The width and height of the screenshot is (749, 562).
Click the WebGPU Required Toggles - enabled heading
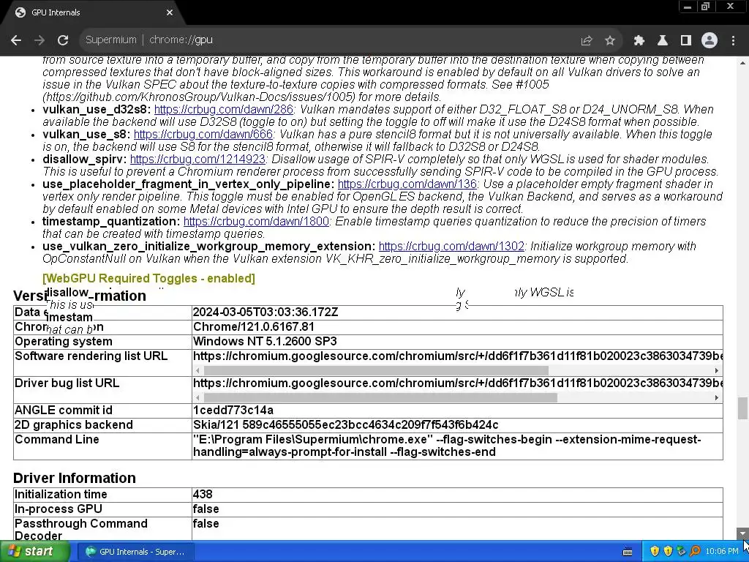148,278
